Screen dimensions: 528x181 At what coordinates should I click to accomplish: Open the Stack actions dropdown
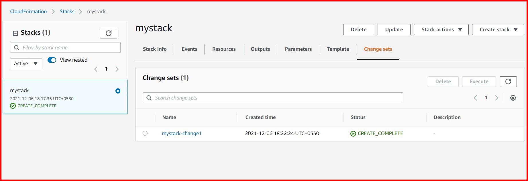(441, 30)
